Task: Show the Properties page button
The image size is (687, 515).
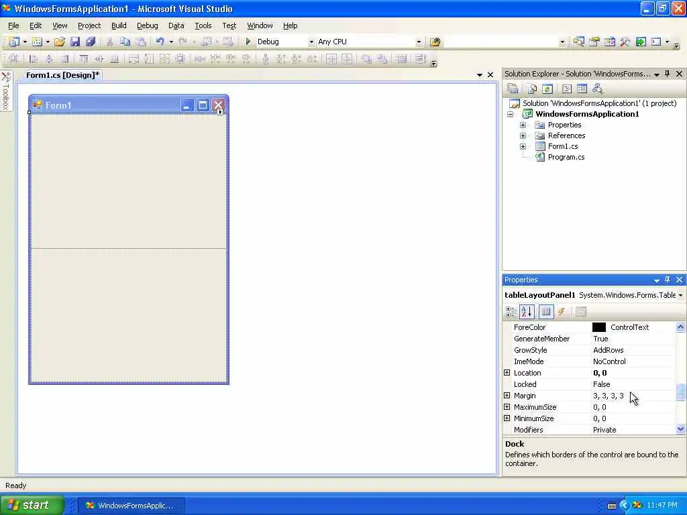Action: pyautogui.click(x=546, y=312)
